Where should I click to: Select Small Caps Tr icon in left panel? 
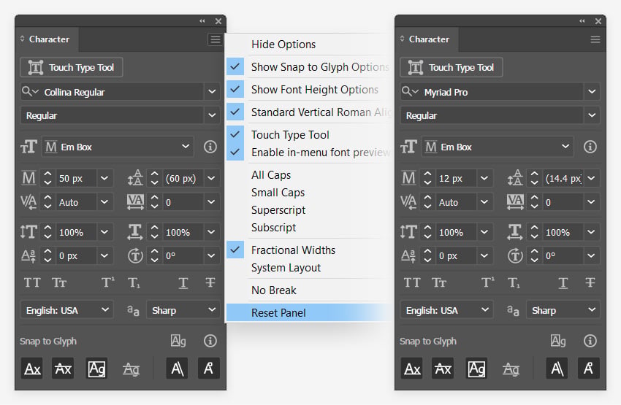pos(59,282)
